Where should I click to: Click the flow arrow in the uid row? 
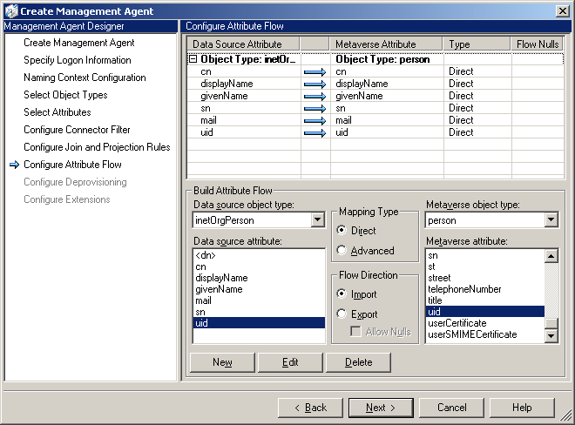315,132
